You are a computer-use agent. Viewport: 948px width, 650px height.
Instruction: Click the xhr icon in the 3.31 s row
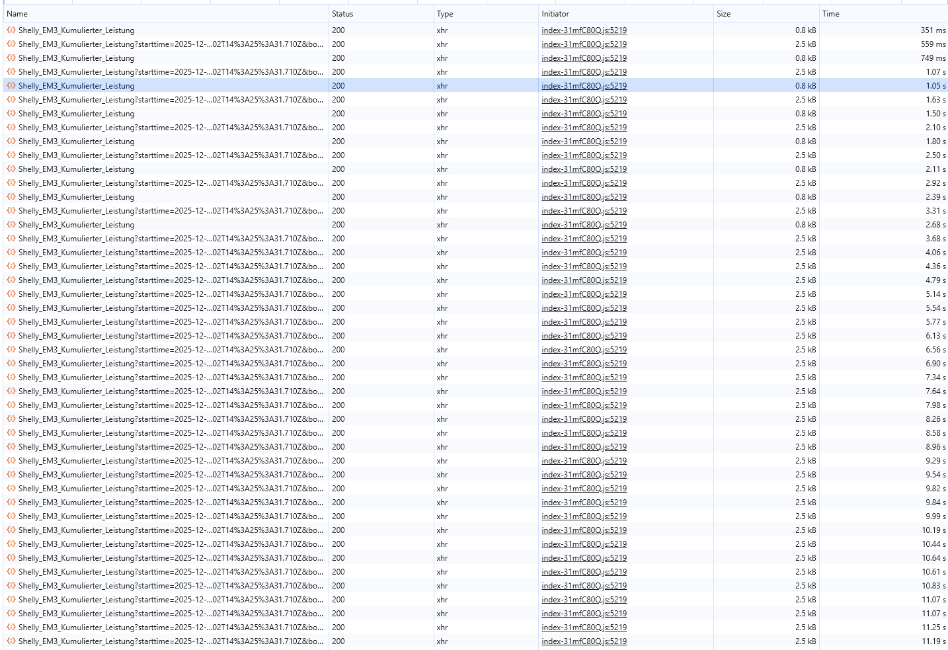point(11,211)
